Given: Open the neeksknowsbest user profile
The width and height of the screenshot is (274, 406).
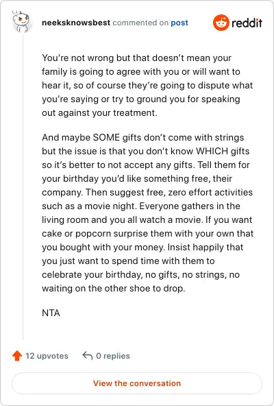Looking at the screenshot, I should pyautogui.click(x=76, y=23).
